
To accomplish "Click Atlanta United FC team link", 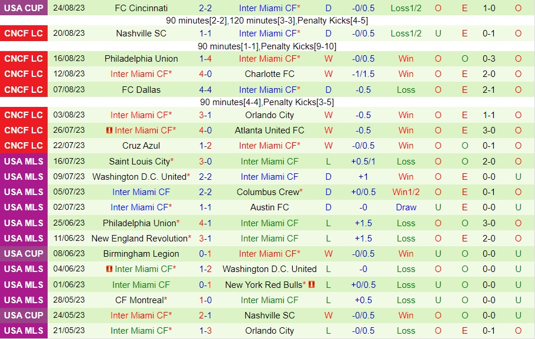I will tap(269, 130).
